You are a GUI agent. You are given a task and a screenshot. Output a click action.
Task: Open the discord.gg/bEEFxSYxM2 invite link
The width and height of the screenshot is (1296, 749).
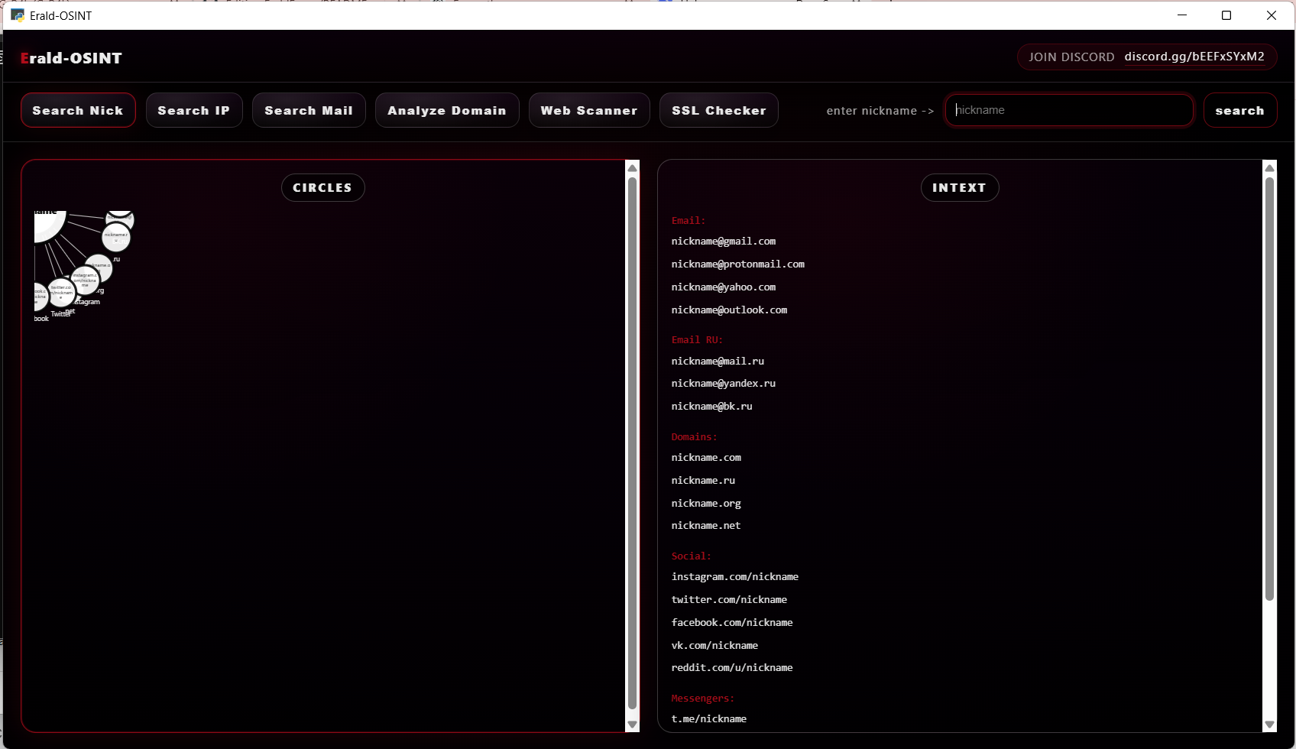(x=1196, y=56)
